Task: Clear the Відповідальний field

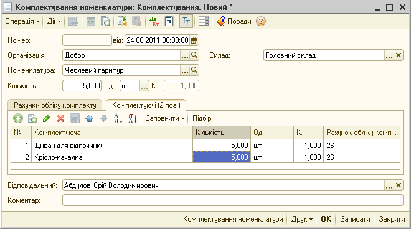Action: click(x=399, y=185)
